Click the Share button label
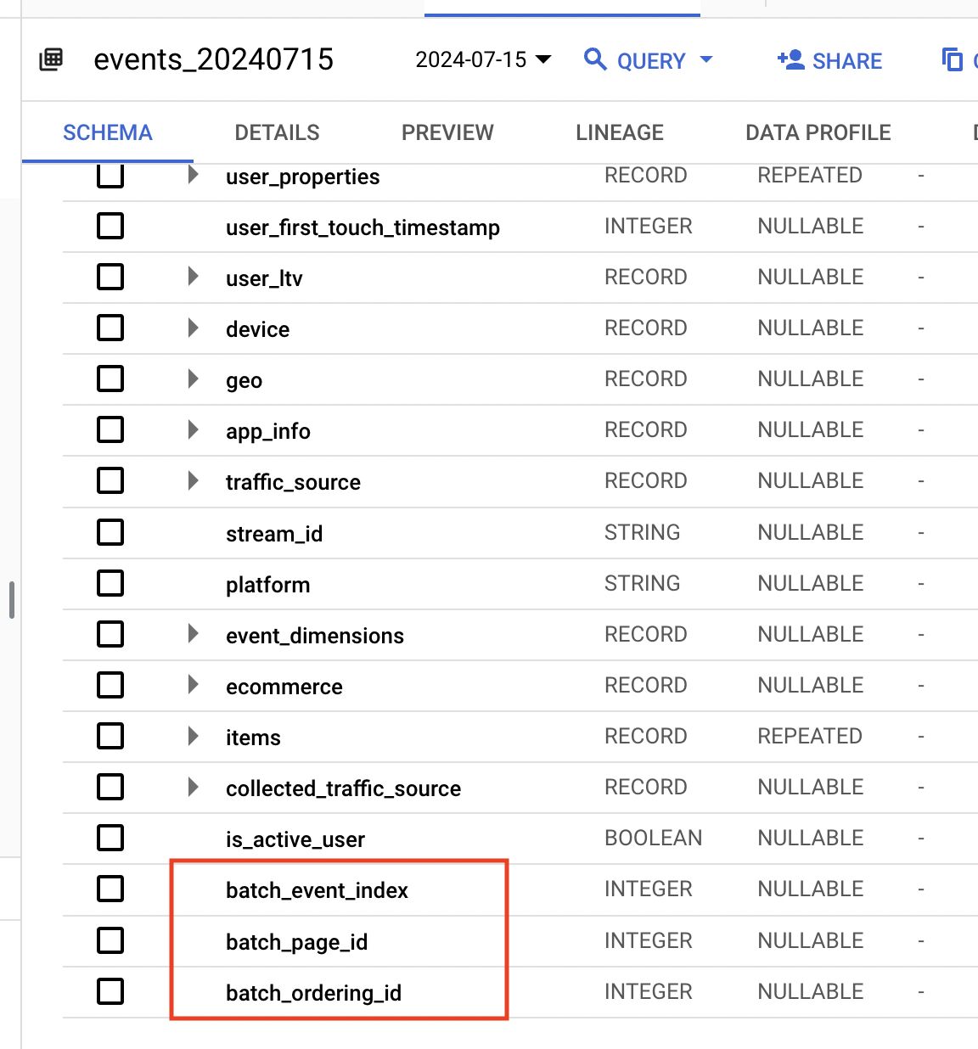Screen dimensions: 978x1049 click(x=846, y=61)
